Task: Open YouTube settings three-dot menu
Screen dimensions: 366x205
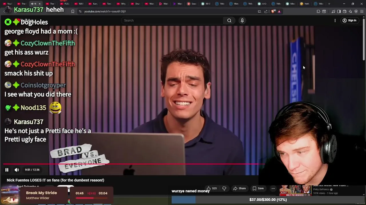Action: tap(335, 20)
